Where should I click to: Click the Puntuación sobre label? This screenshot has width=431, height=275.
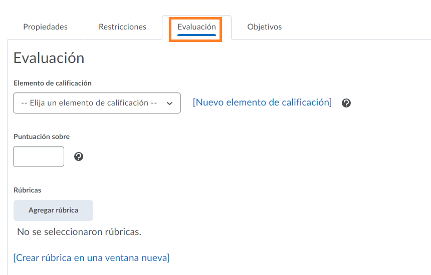[42, 136]
